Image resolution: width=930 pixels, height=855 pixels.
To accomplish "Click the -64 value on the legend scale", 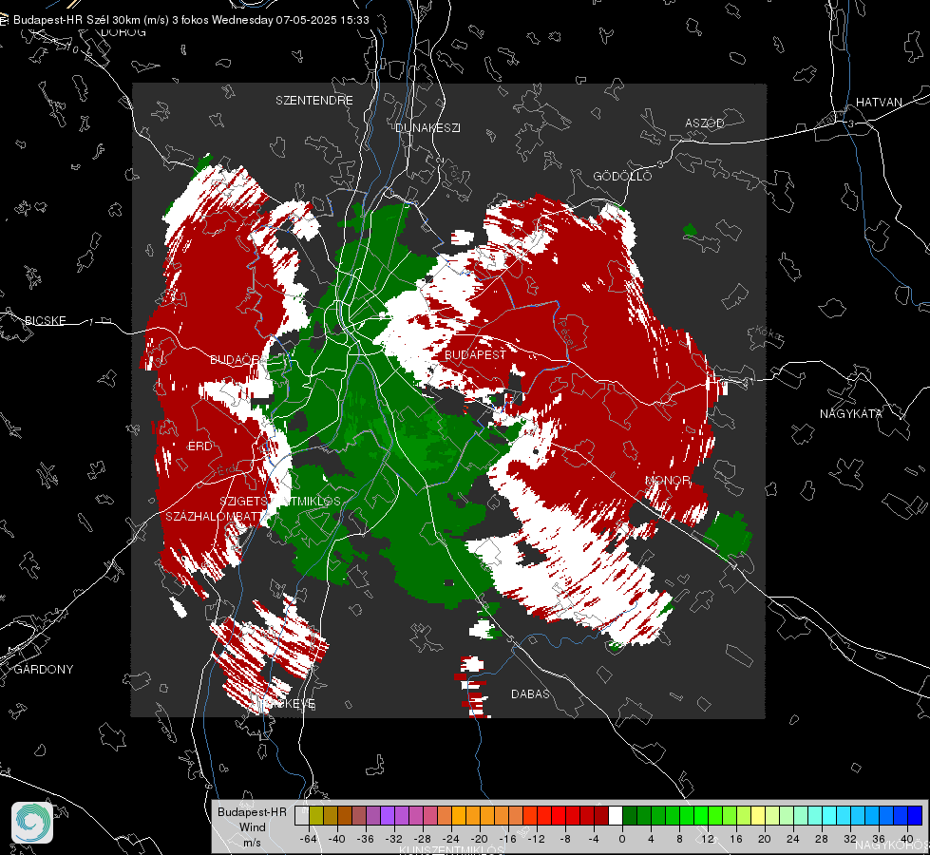I will [x=309, y=839].
